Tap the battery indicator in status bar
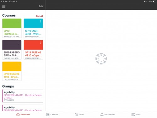The height and width of the screenshot is (118, 157). point(154,2)
